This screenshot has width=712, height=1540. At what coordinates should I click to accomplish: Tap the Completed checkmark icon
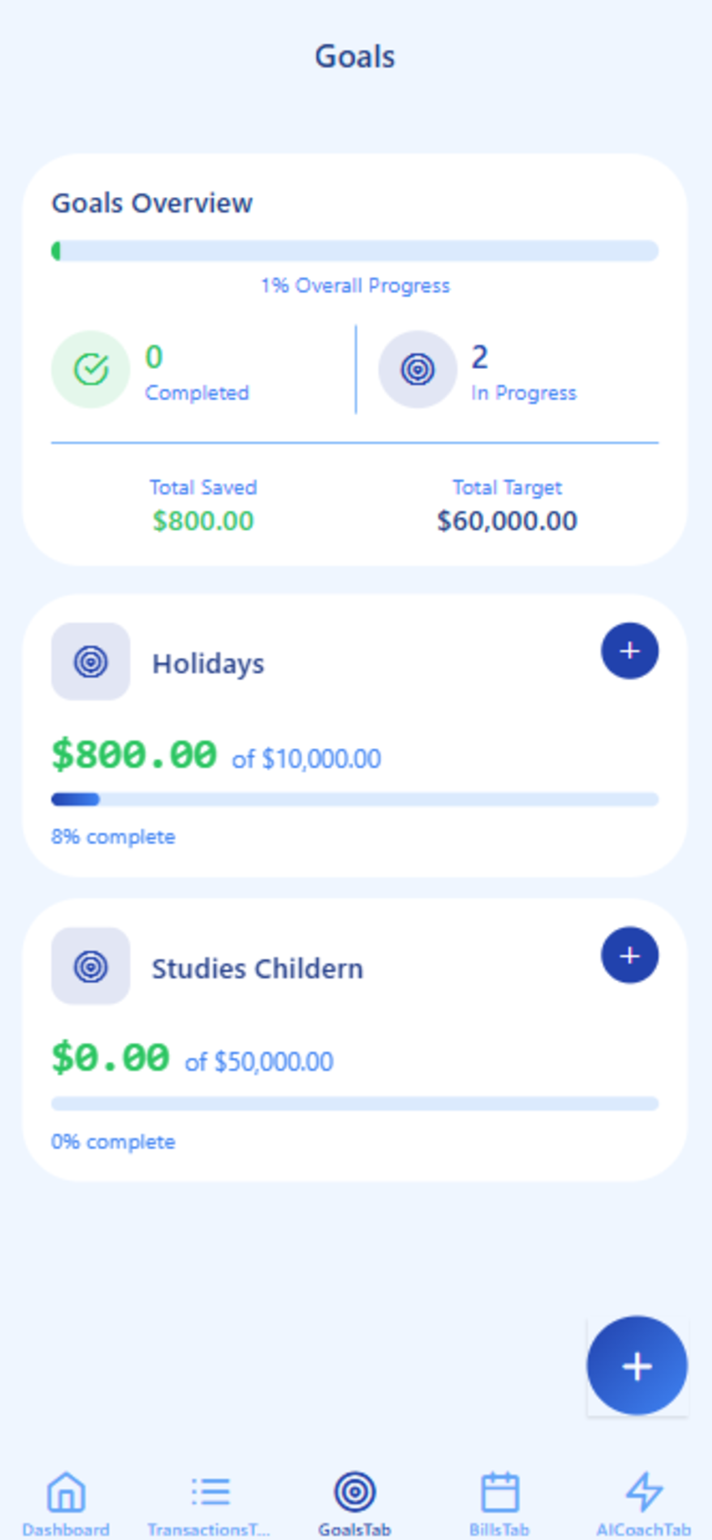coord(90,369)
